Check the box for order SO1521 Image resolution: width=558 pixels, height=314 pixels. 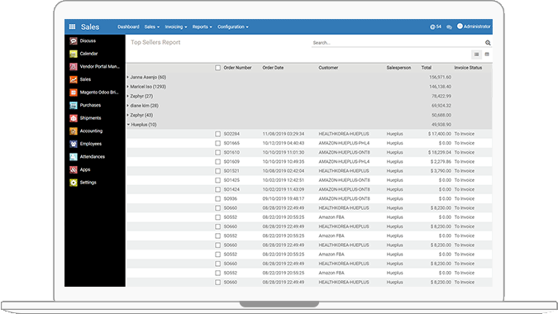(x=217, y=171)
